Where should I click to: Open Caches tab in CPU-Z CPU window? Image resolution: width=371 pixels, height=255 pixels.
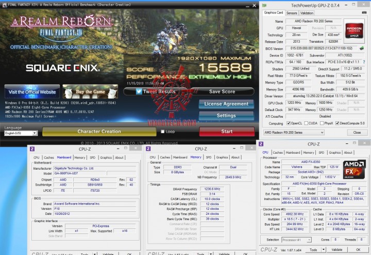(278, 153)
